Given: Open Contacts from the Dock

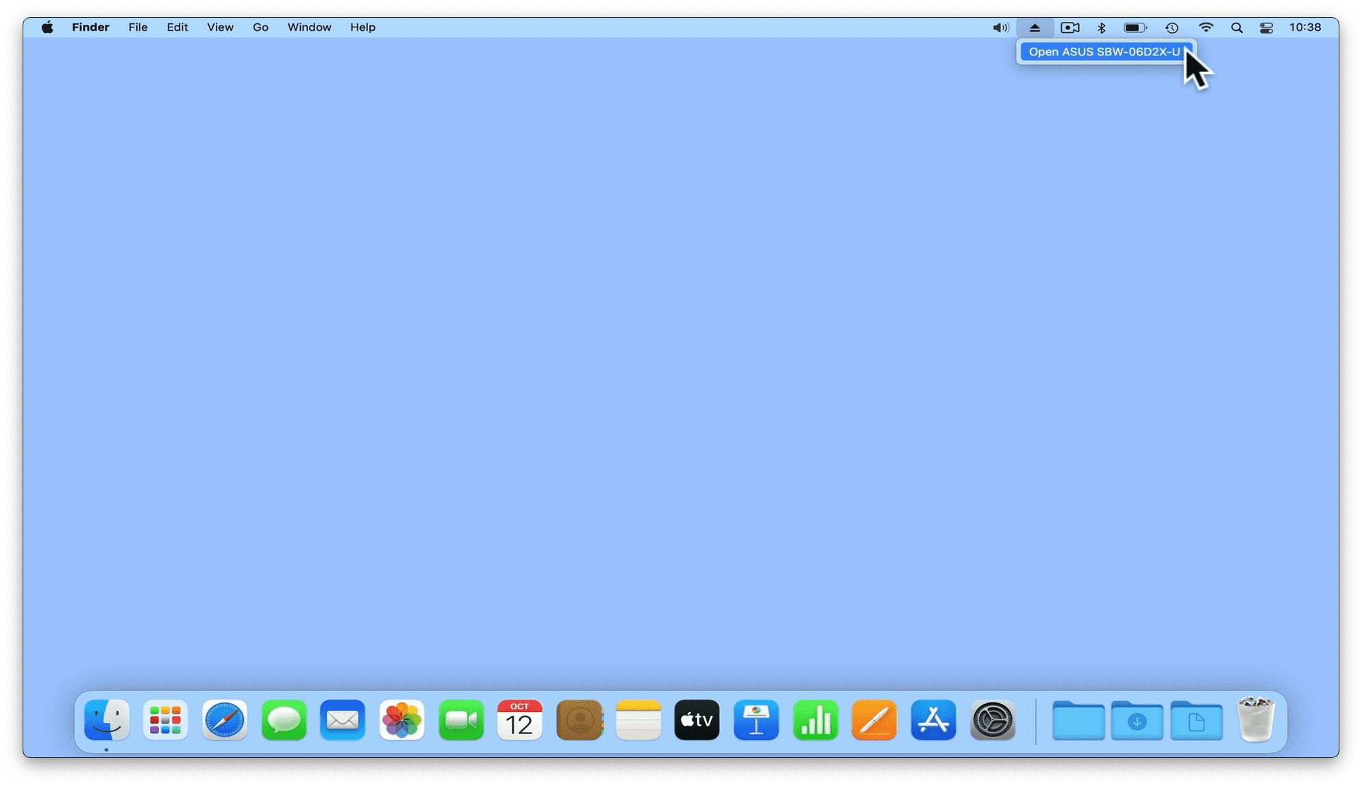Looking at the screenshot, I should pos(580,720).
